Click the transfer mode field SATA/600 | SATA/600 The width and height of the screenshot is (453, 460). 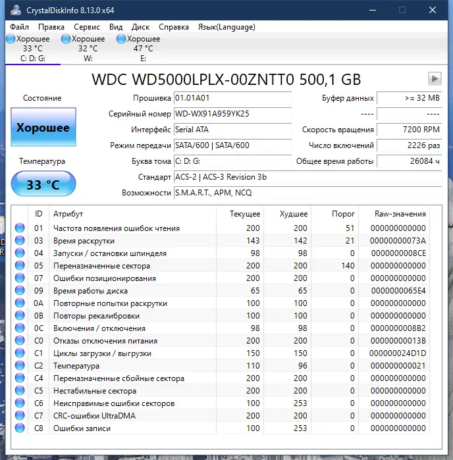(232, 145)
